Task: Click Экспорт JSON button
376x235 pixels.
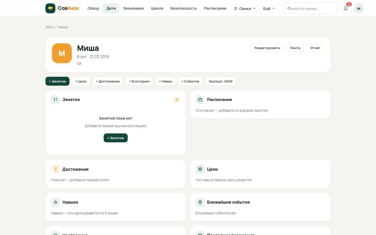Action: 221,81
